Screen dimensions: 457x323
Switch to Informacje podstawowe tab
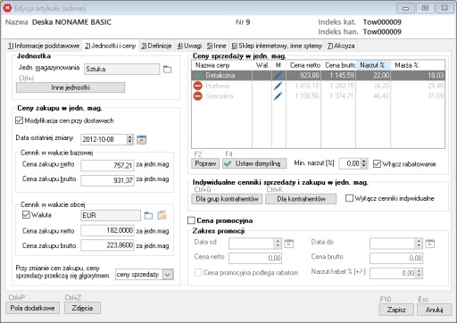[x=44, y=46]
